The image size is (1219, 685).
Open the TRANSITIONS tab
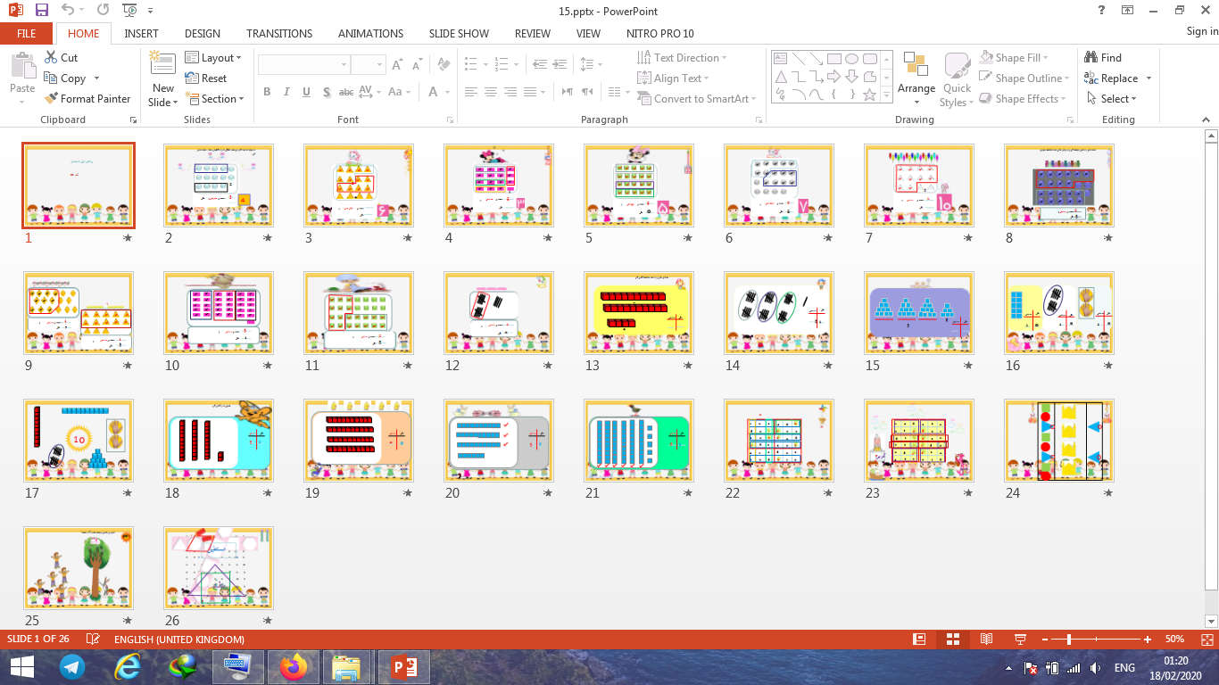pos(279,34)
